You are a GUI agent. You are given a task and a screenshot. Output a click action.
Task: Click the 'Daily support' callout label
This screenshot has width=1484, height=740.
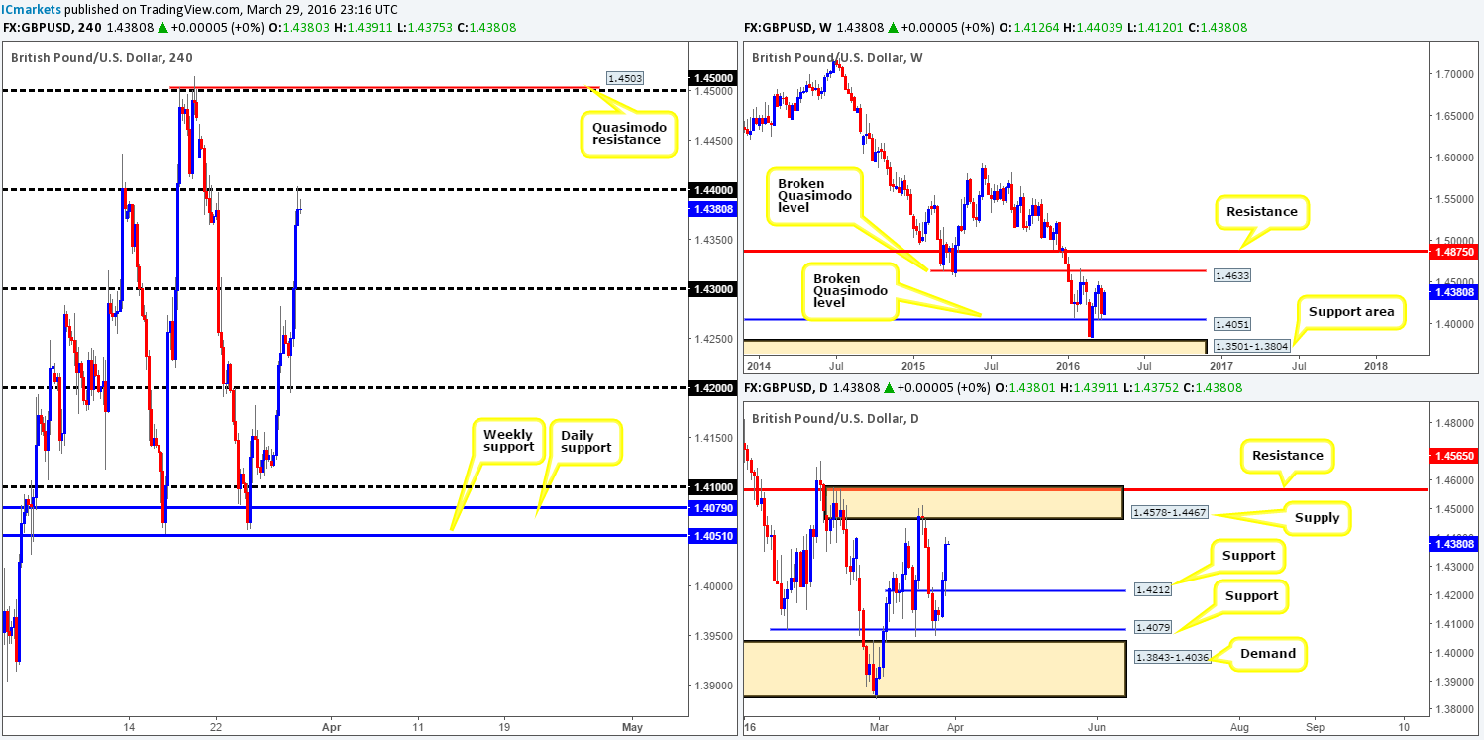point(584,443)
